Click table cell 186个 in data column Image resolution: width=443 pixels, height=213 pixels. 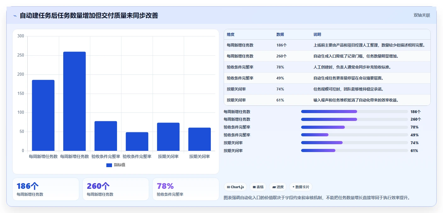282,45
